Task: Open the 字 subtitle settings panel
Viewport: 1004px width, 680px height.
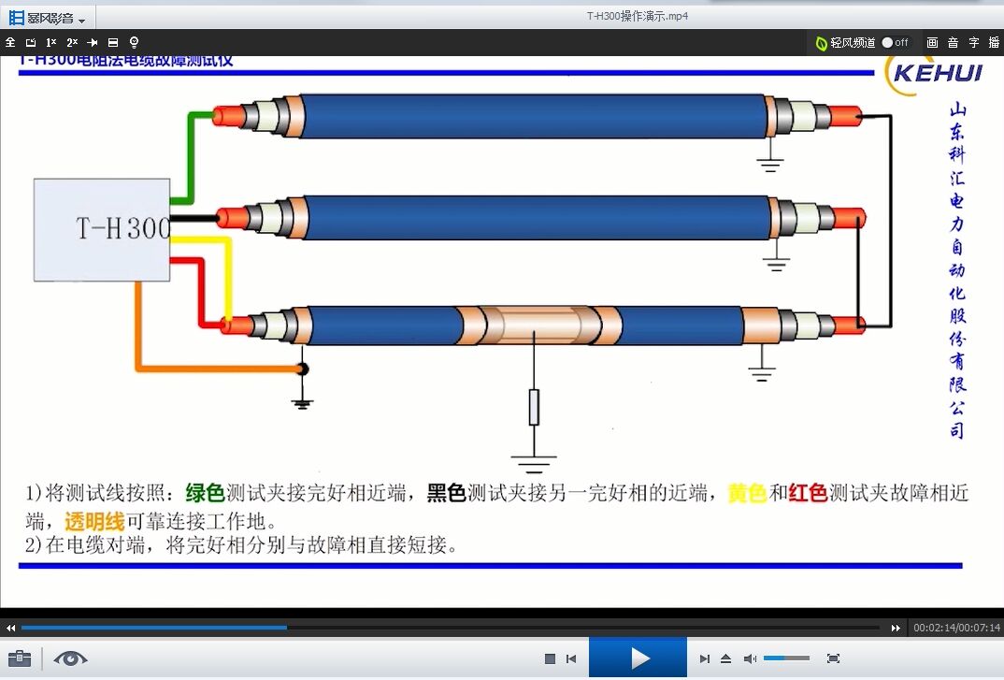Action: pos(973,42)
